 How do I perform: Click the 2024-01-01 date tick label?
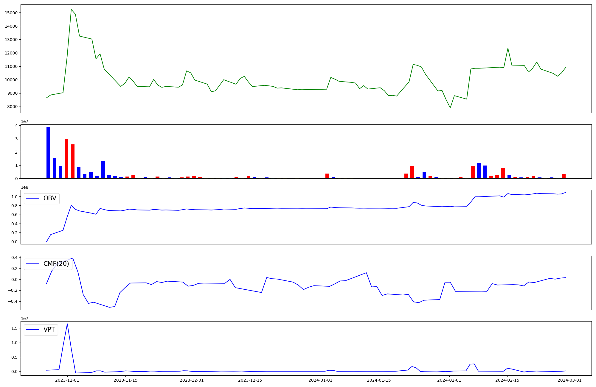pos(320,380)
